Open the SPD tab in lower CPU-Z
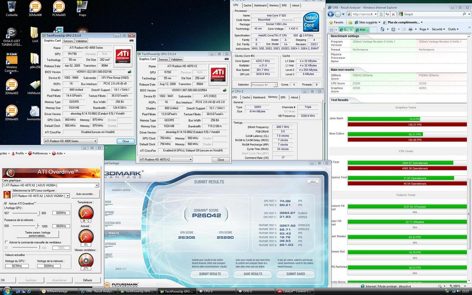The width and height of the screenshot is (472, 295). pos(283,97)
